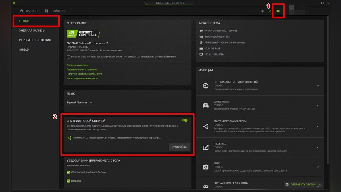The width and height of the screenshot is (341, 192).
Task: Open the Russian language dropdown
Action: click(x=80, y=102)
